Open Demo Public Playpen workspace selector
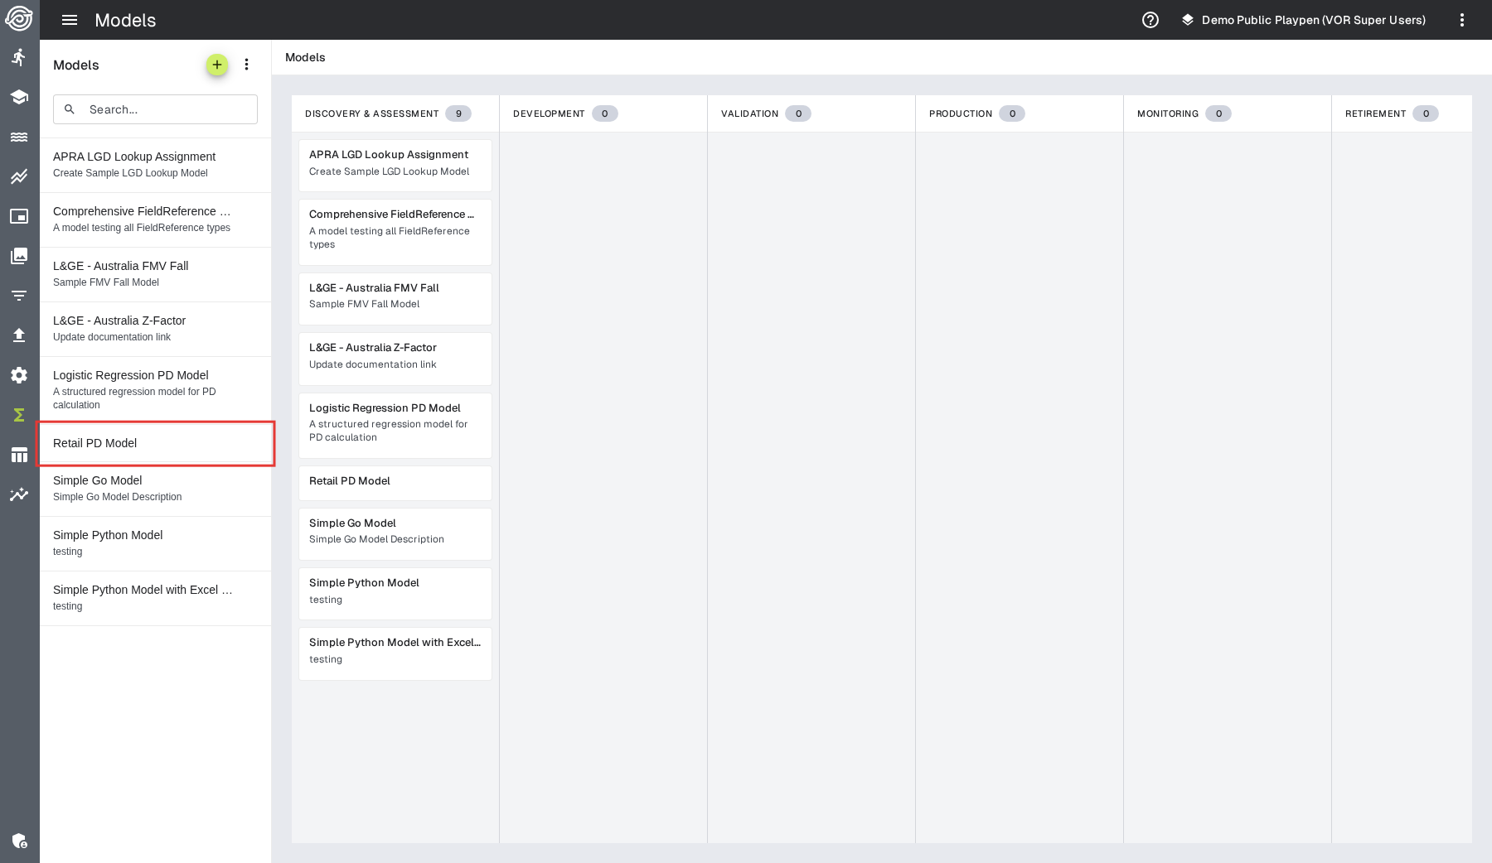Screen dimensions: 1492x863 click(x=1303, y=20)
